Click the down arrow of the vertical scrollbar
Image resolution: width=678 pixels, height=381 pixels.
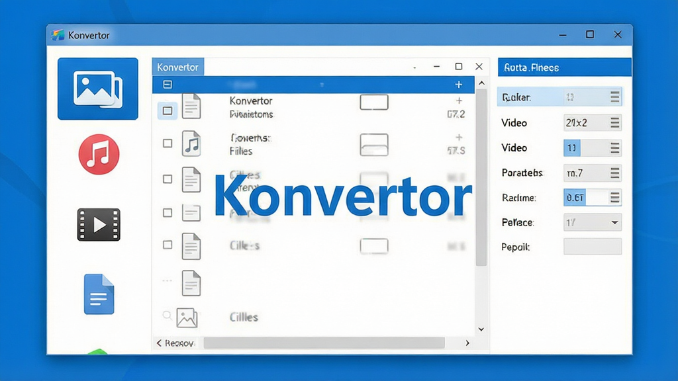click(x=481, y=329)
